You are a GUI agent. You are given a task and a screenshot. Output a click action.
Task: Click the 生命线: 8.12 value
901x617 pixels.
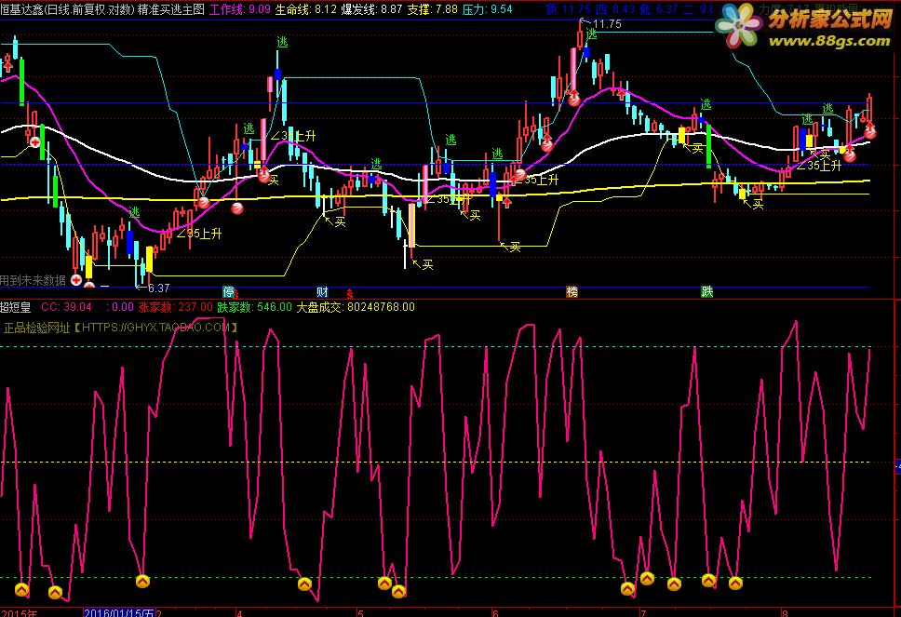pyautogui.click(x=305, y=9)
